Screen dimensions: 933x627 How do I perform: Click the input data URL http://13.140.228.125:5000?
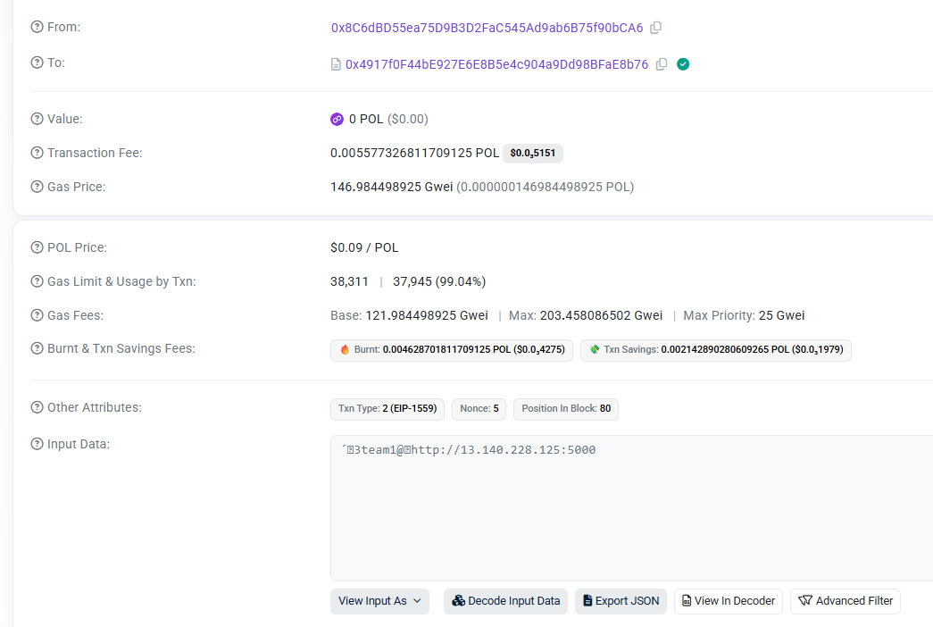coord(504,449)
